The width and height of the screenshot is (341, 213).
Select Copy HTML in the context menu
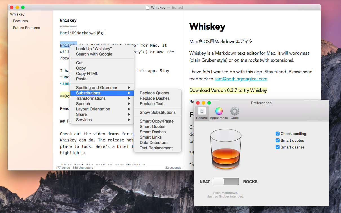(x=102, y=74)
